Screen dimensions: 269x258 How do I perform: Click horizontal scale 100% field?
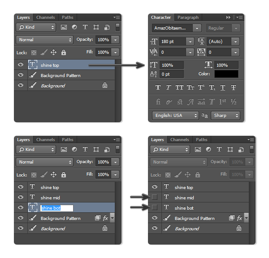pos(226,65)
